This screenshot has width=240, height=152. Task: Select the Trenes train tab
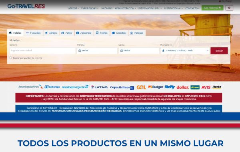102,33
